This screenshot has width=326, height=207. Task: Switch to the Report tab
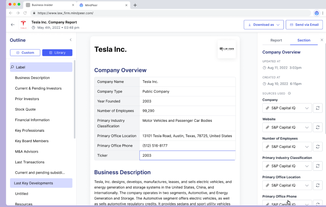[276, 40]
